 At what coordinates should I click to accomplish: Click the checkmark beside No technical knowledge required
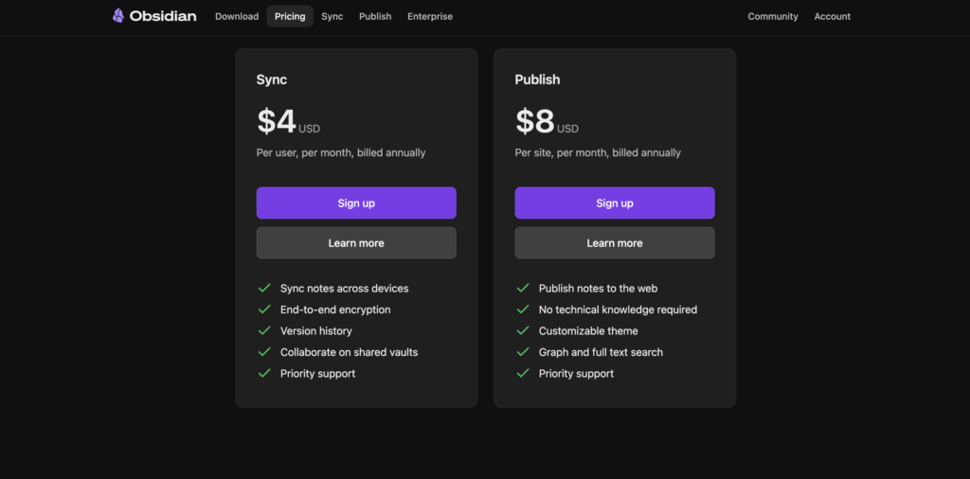coord(523,309)
